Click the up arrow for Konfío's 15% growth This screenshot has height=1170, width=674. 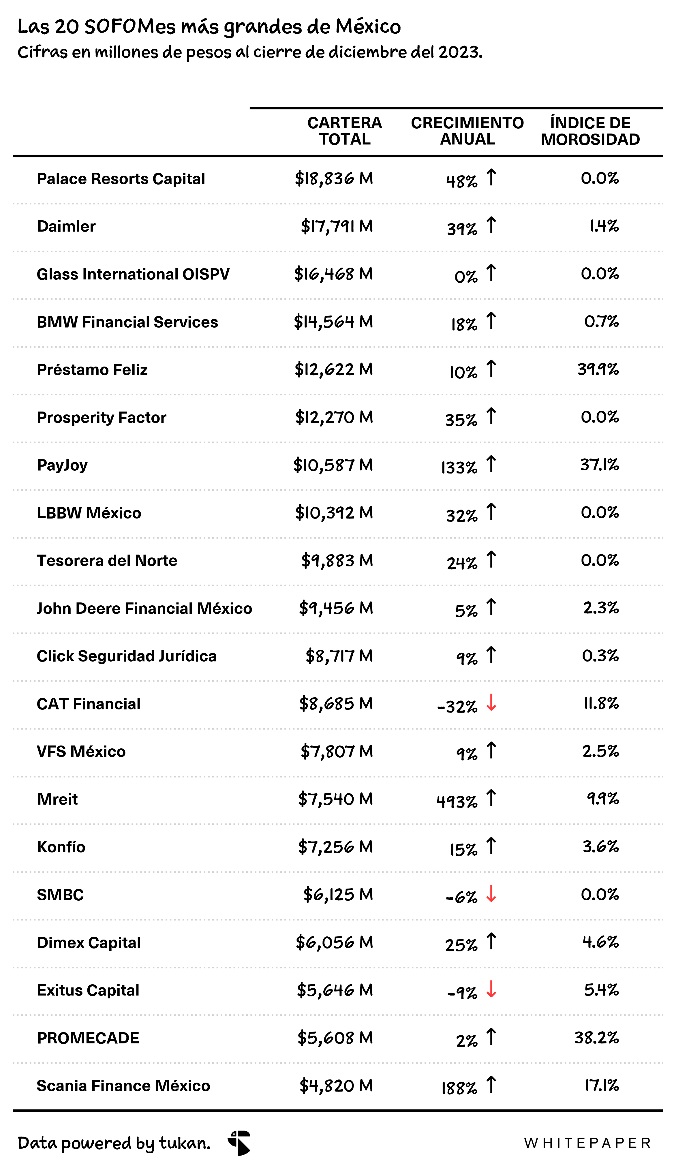coord(491,846)
